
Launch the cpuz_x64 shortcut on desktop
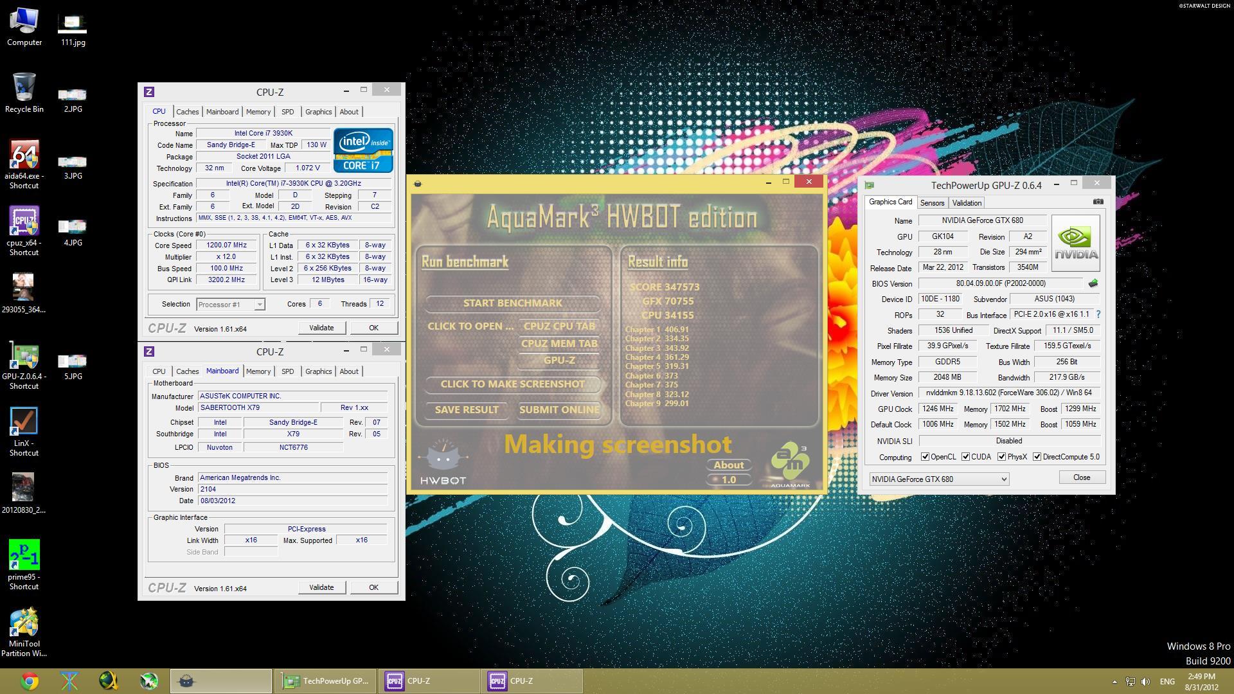coord(24,231)
